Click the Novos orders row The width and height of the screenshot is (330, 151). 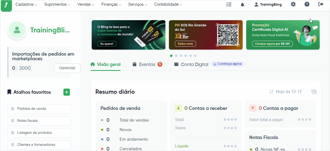[116, 130]
